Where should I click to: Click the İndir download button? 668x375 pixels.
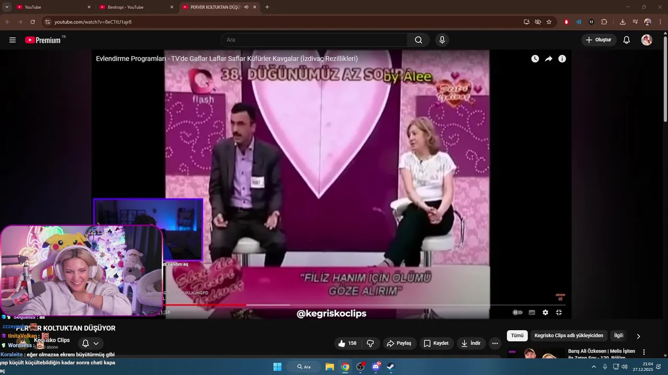(x=471, y=343)
